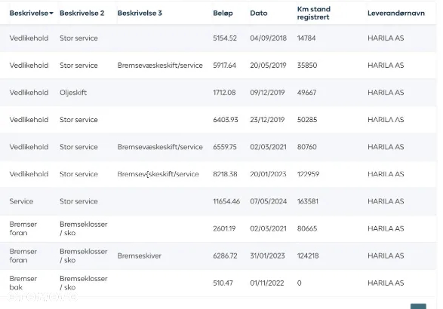Viewport: 443px width, 309px height.
Task: Click the date 09/12/2019 cell
Action: click(x=267, y=93)
